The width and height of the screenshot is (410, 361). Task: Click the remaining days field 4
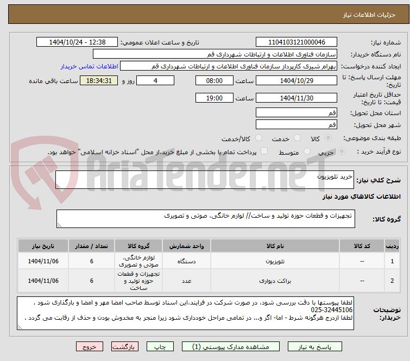click(155, 80)
